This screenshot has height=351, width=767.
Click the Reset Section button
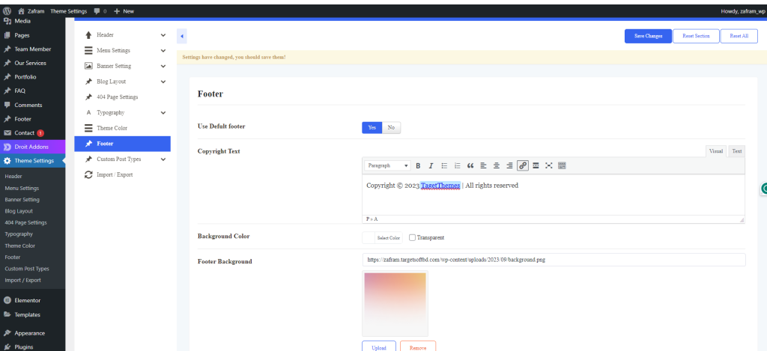696,36
